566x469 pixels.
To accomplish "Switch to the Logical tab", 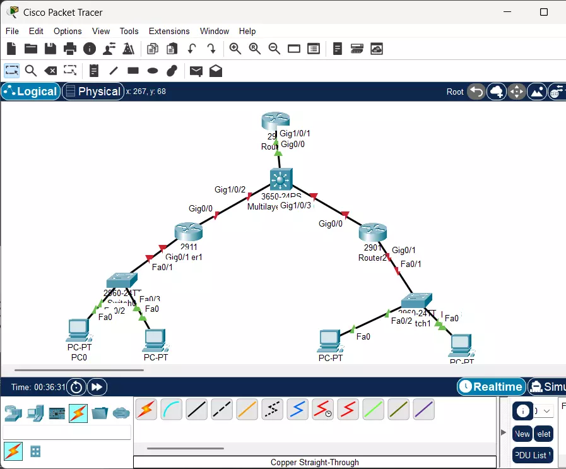I will click(30, 91).
